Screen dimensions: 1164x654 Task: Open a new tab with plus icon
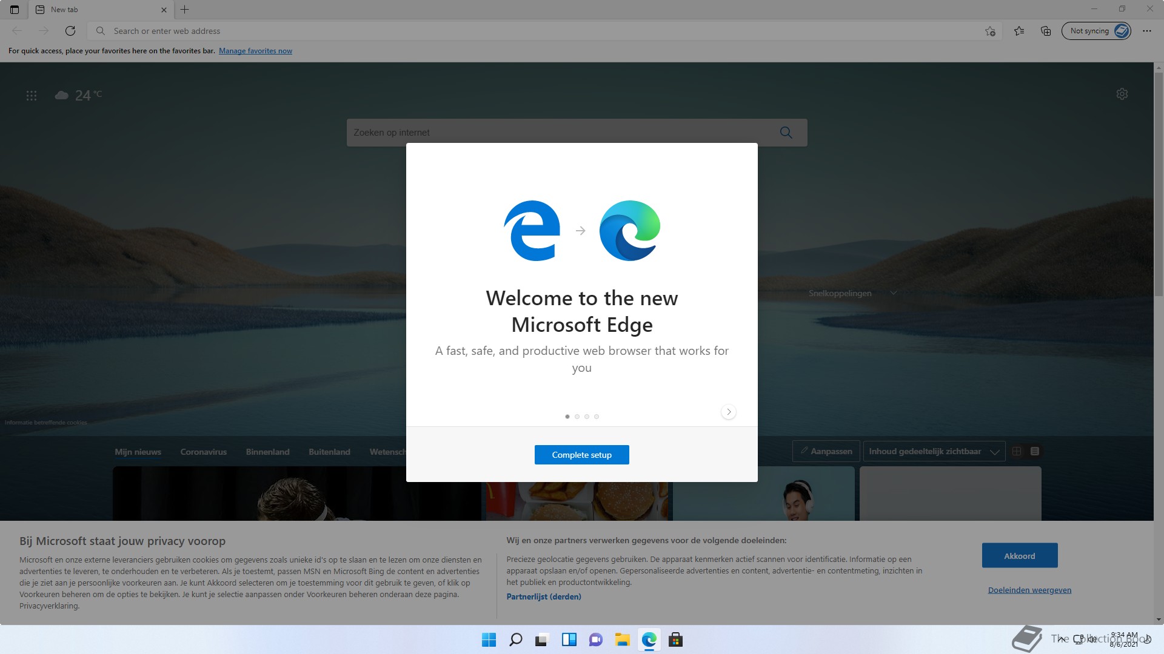[185, 10]
